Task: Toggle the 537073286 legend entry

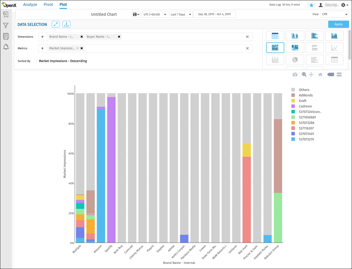Action: point(303,123)
